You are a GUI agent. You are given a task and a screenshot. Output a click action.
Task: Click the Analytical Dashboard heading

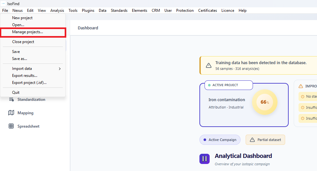[243, 156]
